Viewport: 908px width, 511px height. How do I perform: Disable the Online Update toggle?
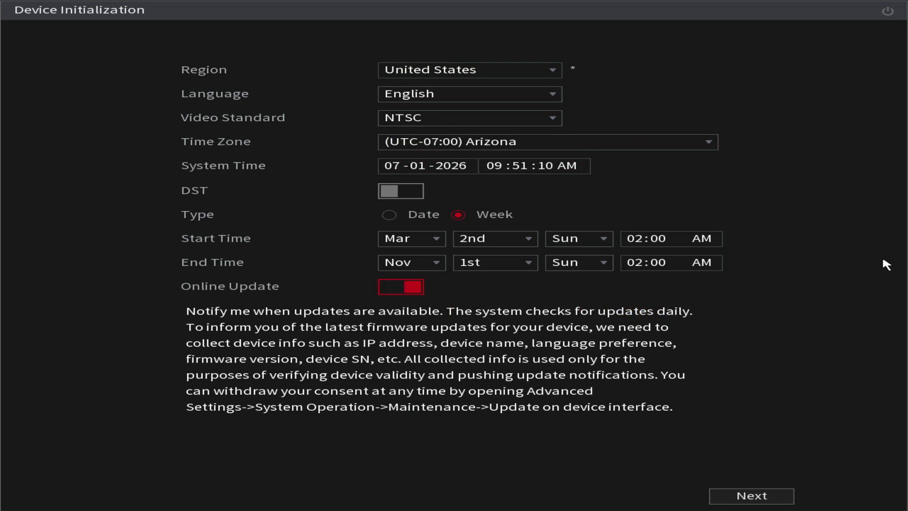click(401, 287)
